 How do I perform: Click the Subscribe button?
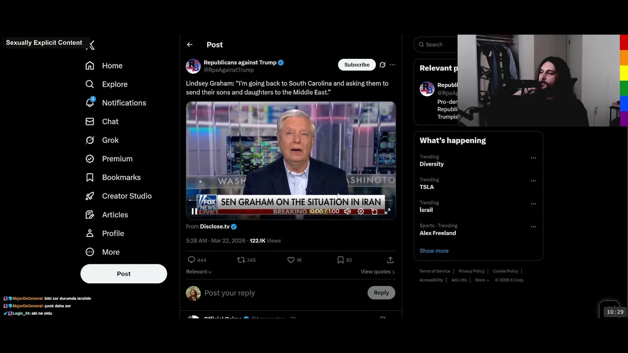point(357,65)
